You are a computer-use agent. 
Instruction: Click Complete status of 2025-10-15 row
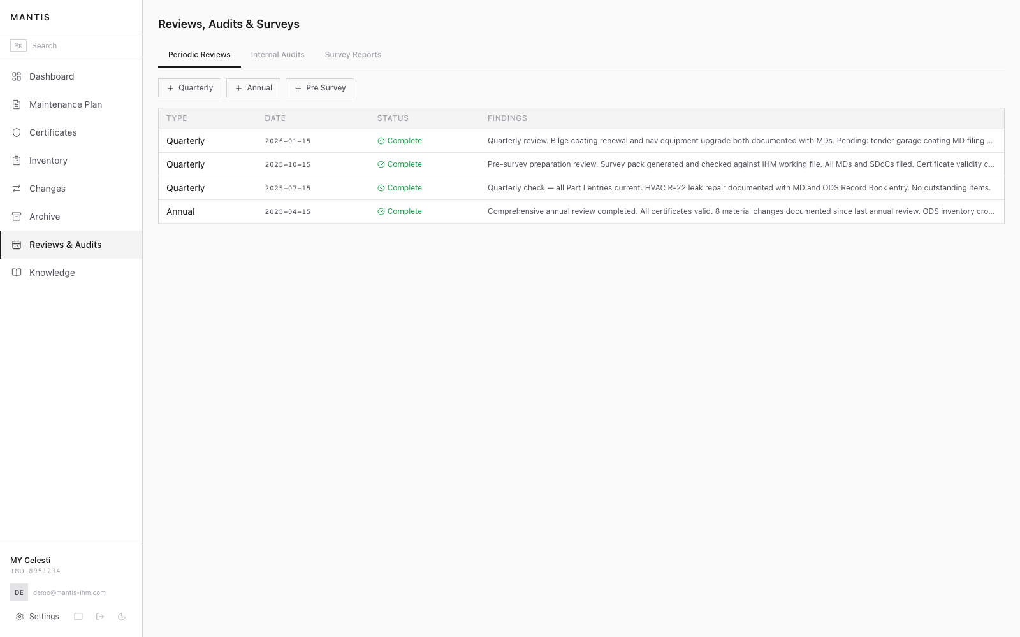(x=400, y=164)
